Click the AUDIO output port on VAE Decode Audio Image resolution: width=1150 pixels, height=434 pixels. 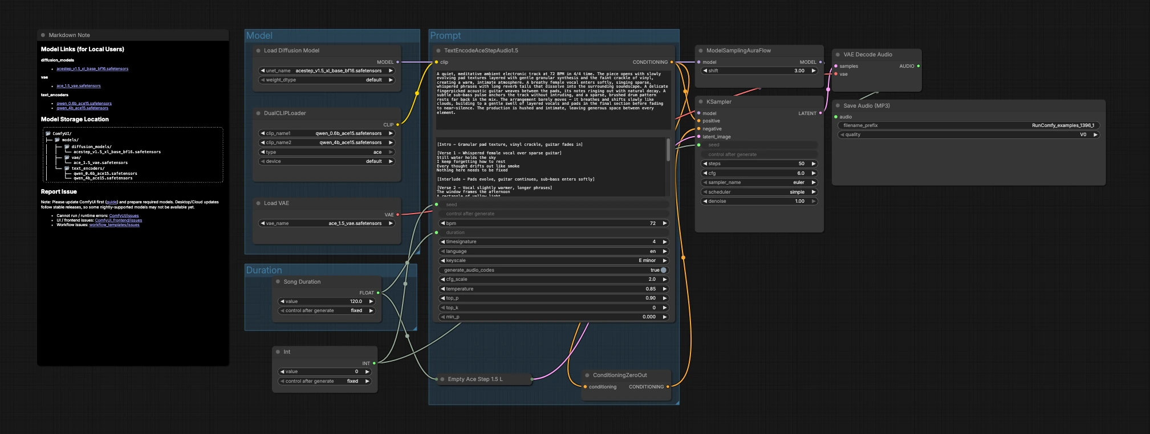click(918, 66)
